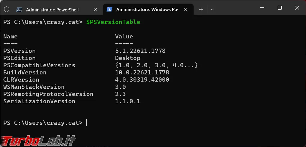Click the green $PSVersionTable command text

click(113, 22)
